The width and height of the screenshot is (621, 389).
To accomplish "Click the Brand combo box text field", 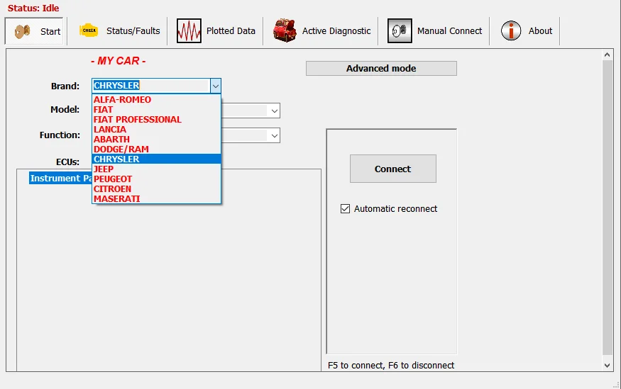I will click(x=151, y=86).
